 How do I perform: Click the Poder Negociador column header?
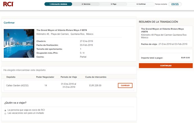coord(45,77)
